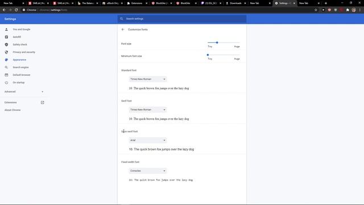Open Search engine settings
This screenshot has height=205, width=364.
coord(20,67)
